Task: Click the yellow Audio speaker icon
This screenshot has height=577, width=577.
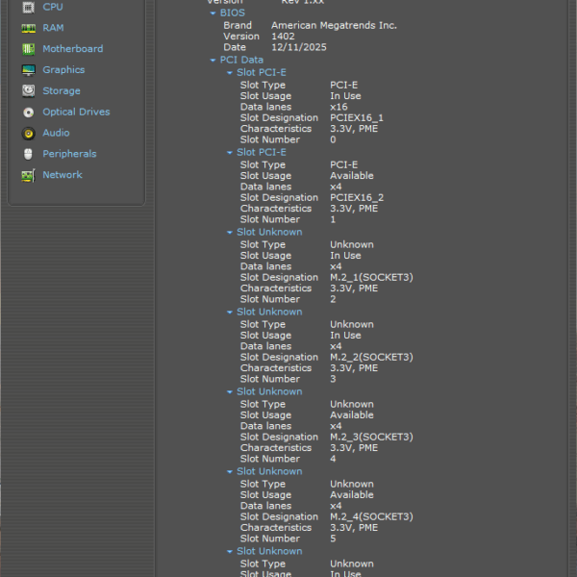Action: pyautogui.click(x=28, y=134)
